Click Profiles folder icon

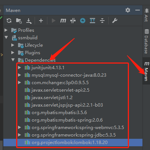pos(14,31)
